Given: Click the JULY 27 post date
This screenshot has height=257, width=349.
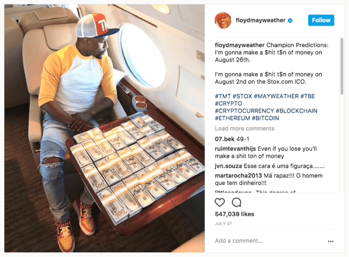Looking at the screenshot, I should 223,224.
